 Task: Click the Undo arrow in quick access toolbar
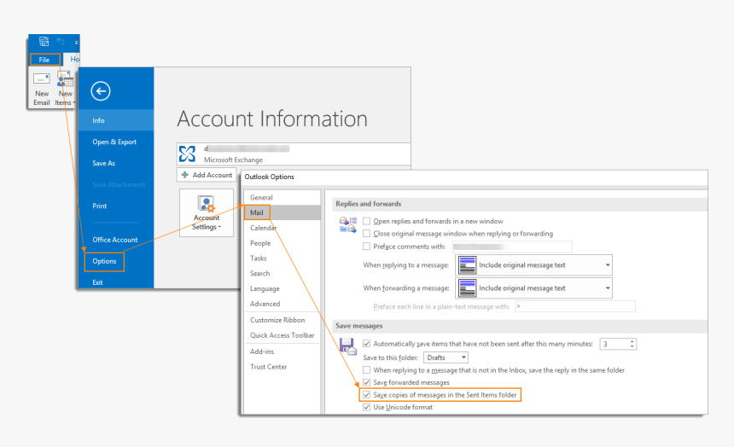[x=61, y=42]
